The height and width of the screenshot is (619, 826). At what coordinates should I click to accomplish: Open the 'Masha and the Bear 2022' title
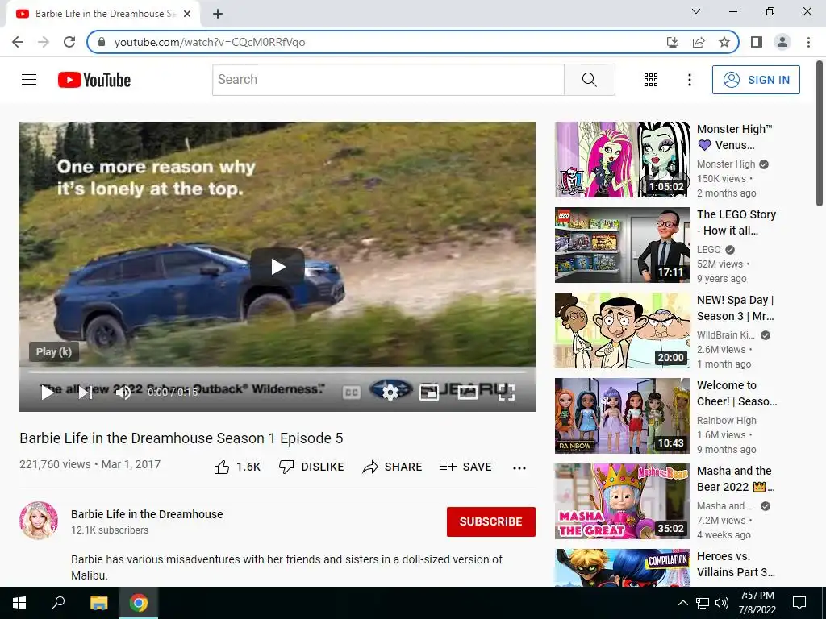(x=736, y=479)
